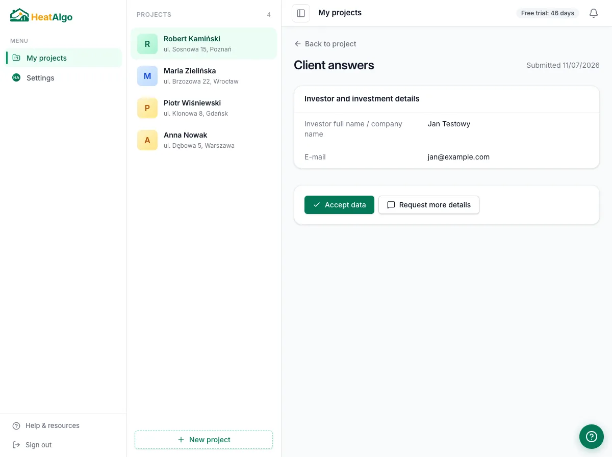Click the projects count 4

(269, 15)
